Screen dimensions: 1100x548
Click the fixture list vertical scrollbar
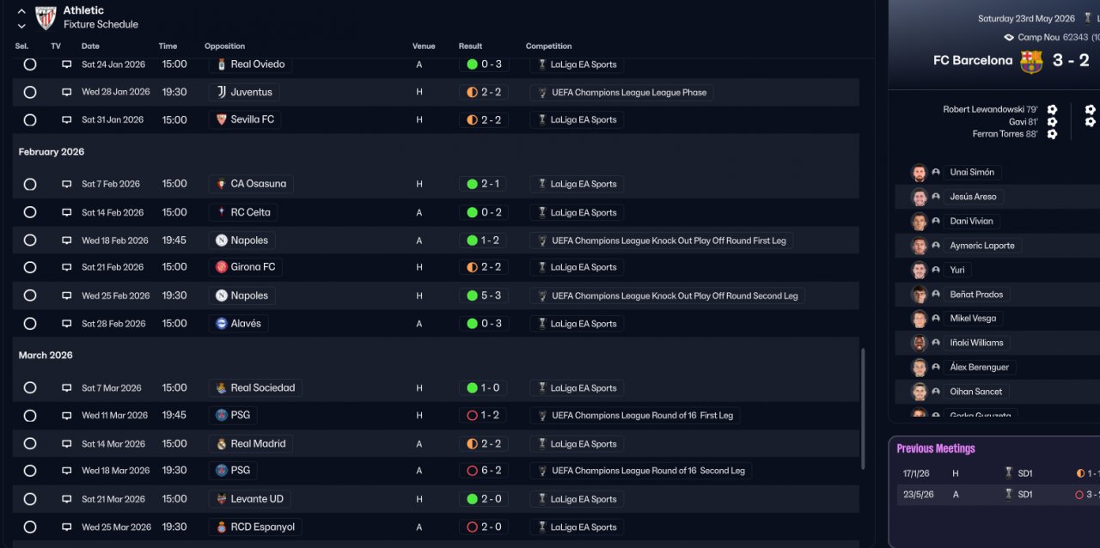click(862, 408)
